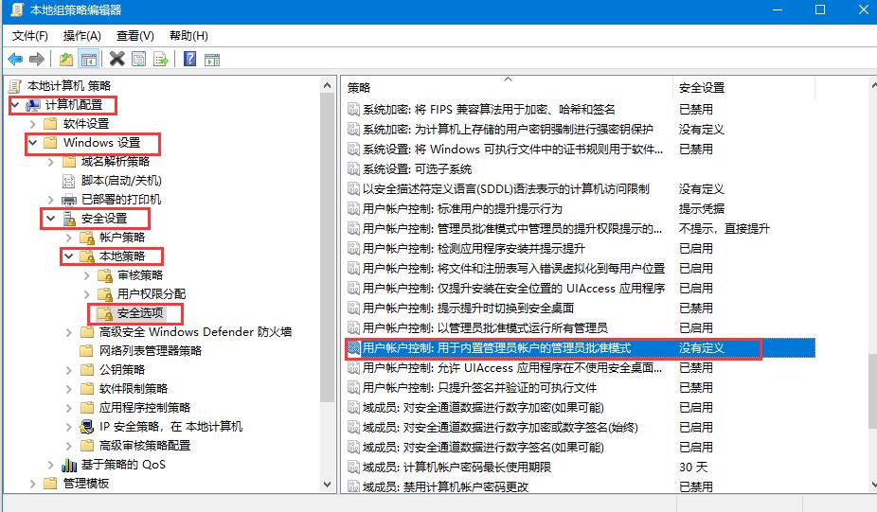
Task: Open Properties via the toolbar icon
Action: point(139,59)
